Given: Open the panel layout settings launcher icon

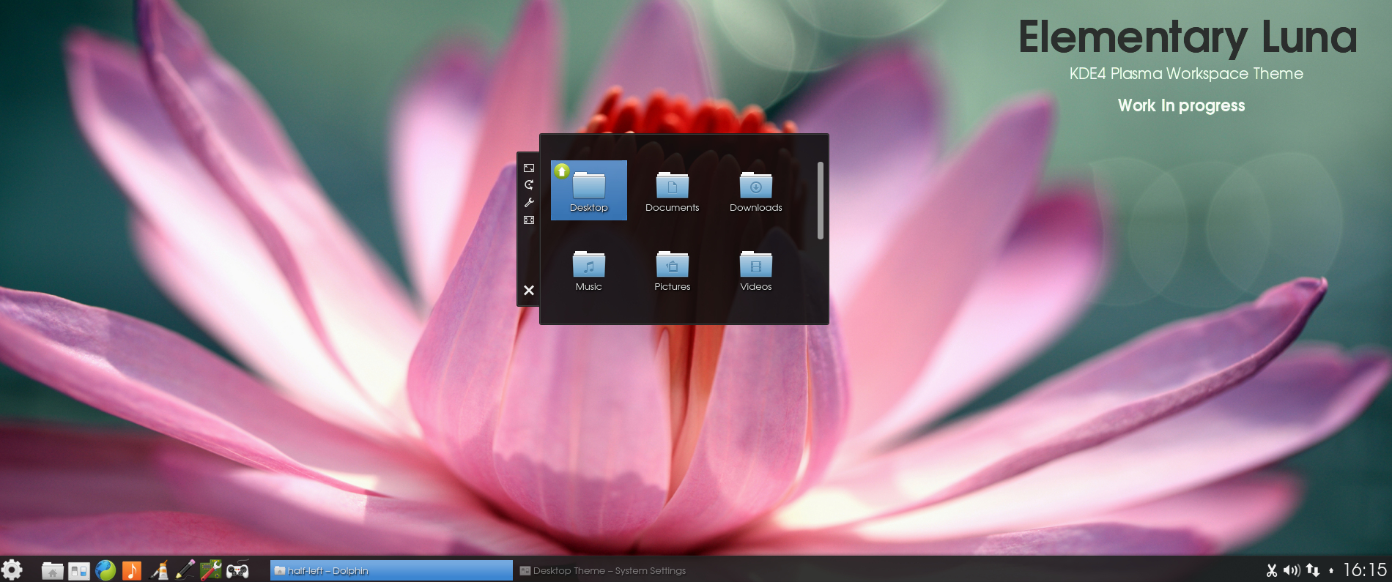Looking at the screenshot, I should point(79,570).
